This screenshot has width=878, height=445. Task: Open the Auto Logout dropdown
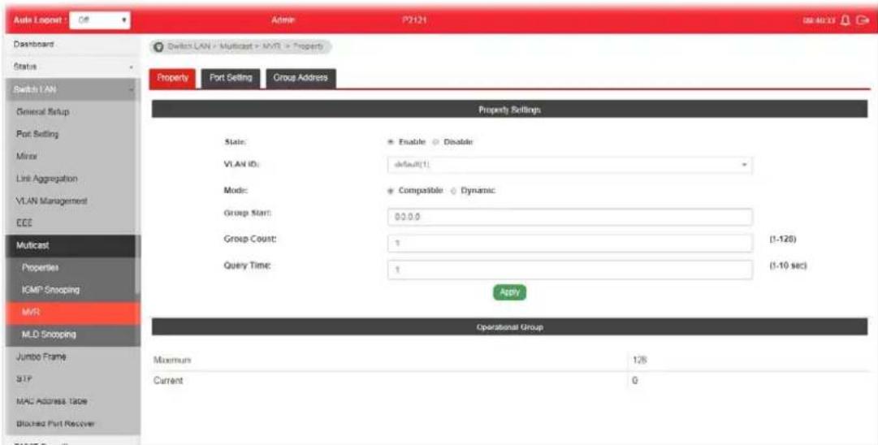click(x=101, y=19)
